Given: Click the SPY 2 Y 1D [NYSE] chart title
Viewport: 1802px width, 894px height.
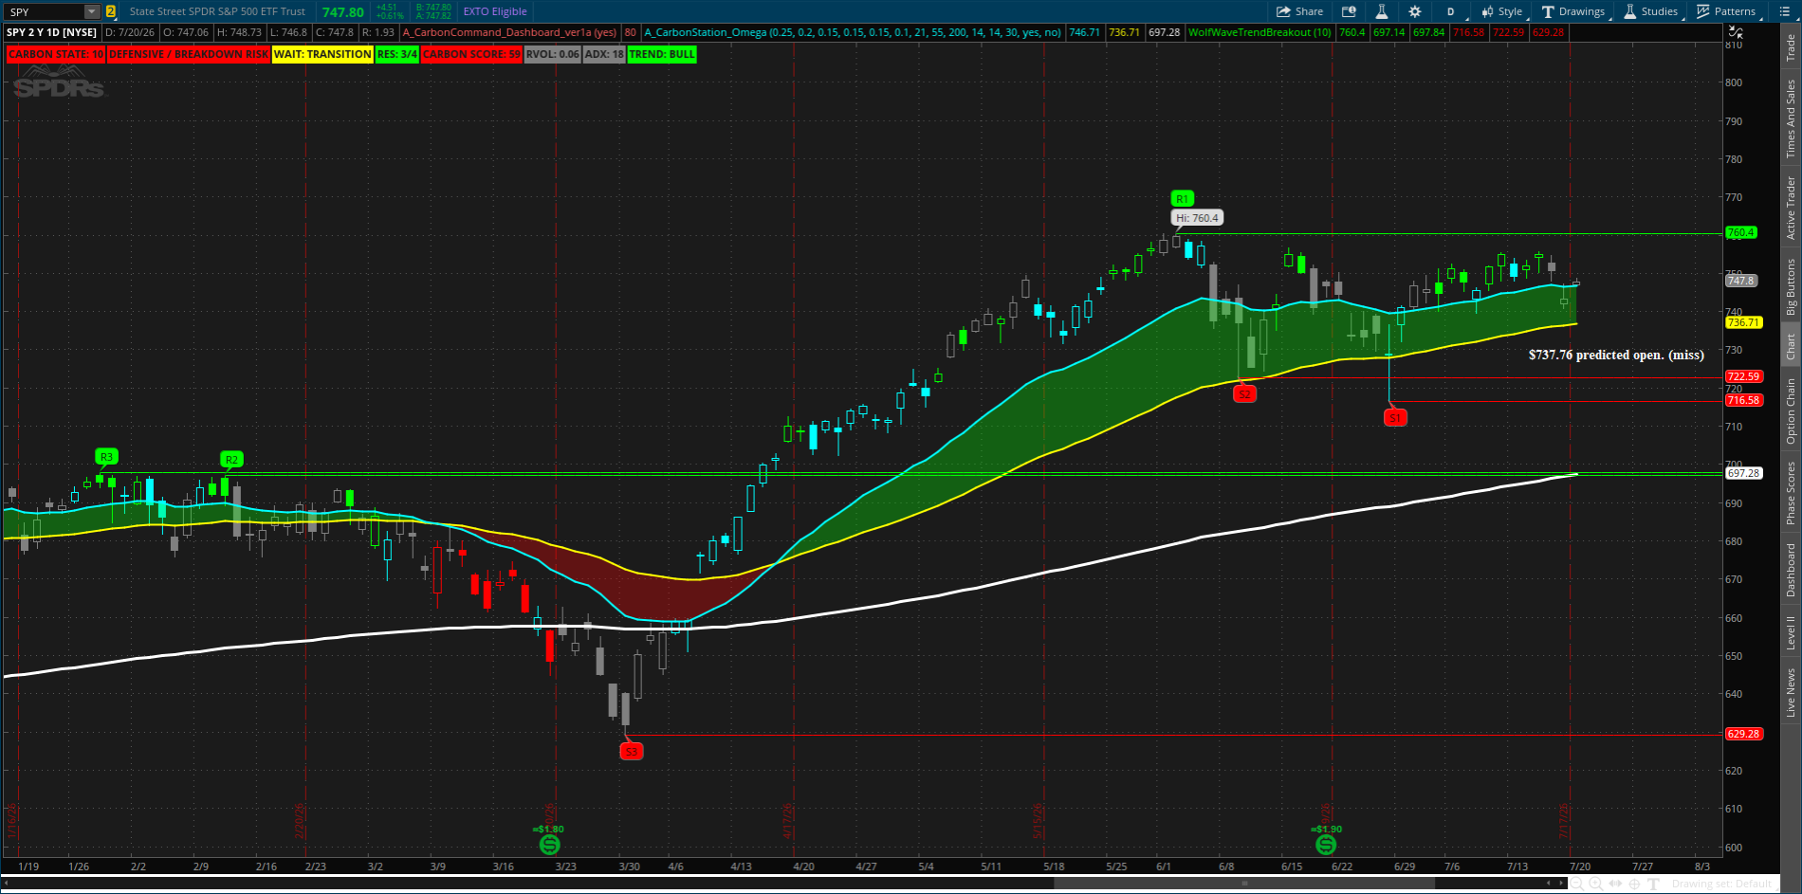Looking at the screenshot, I should click(52, 32).
